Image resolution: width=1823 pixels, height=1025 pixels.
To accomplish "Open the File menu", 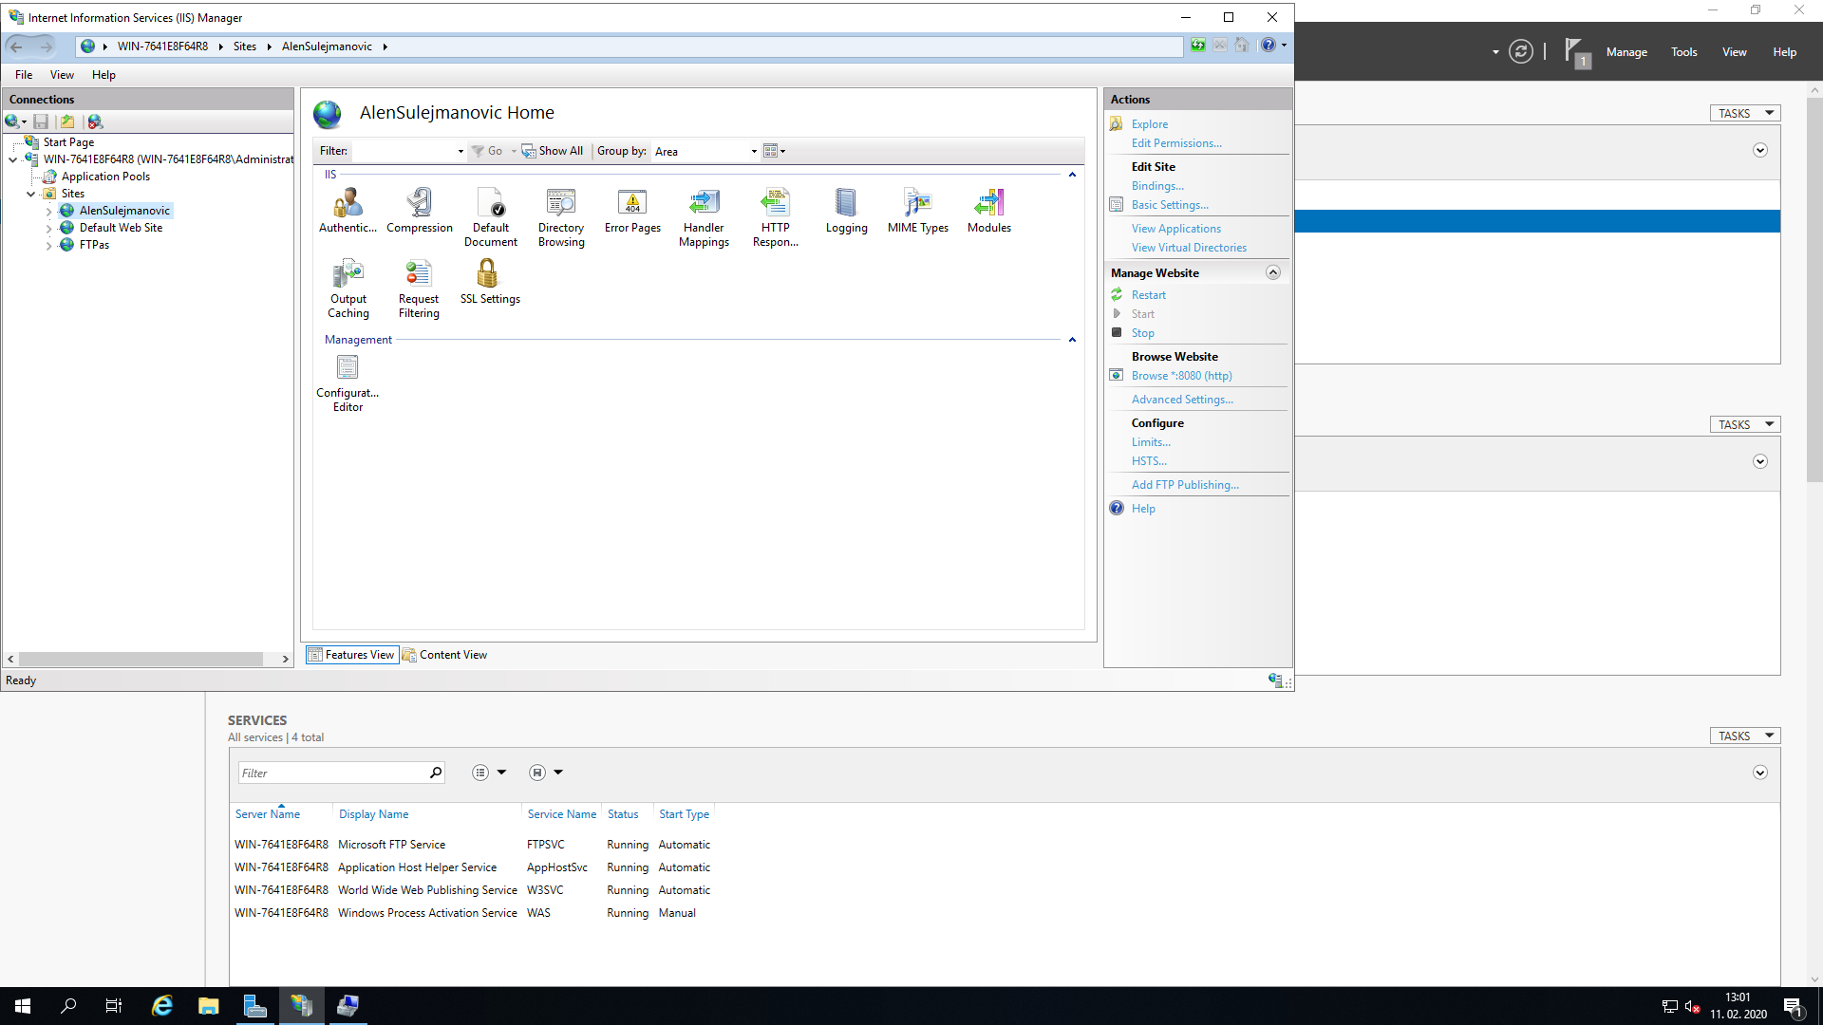I will (x=24, y=75).
